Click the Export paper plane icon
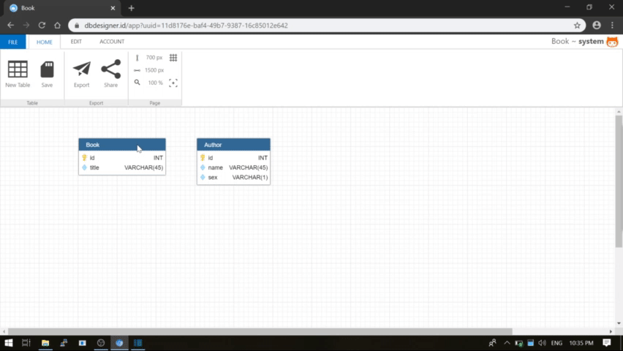 (x=82, y=69)
